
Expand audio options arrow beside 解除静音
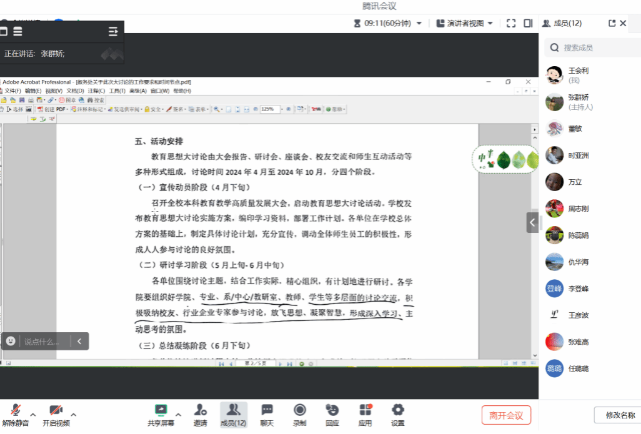click(33, 415)
